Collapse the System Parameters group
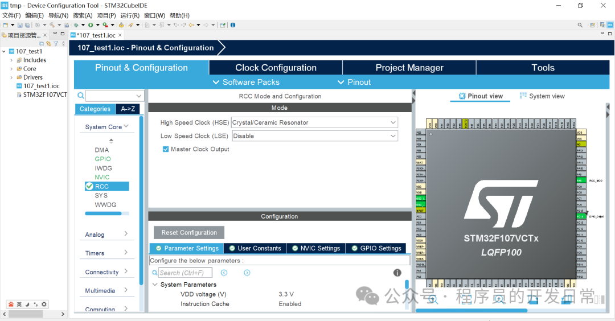This screenshot has width=615, height=321. point(155,285)
